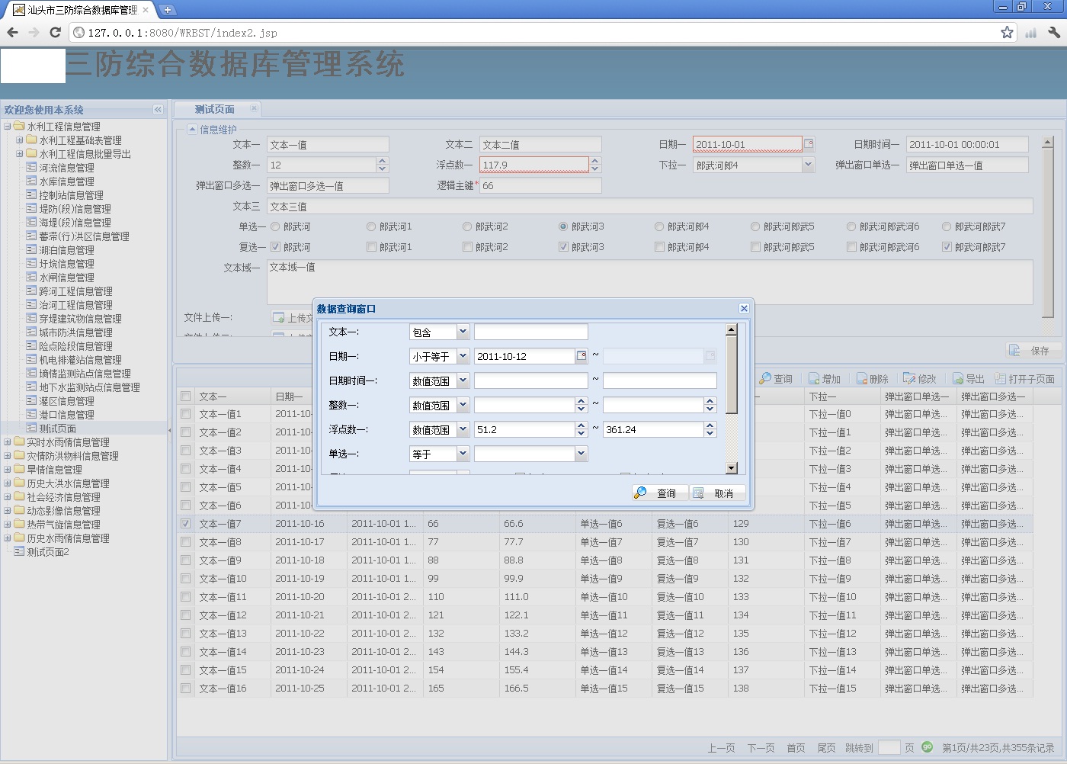Click the 整数一 spinner showing 12

tap(383, 165)
